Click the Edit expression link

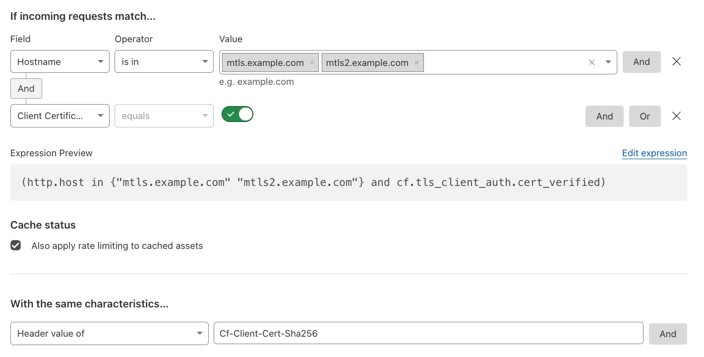tap(654, 153)
